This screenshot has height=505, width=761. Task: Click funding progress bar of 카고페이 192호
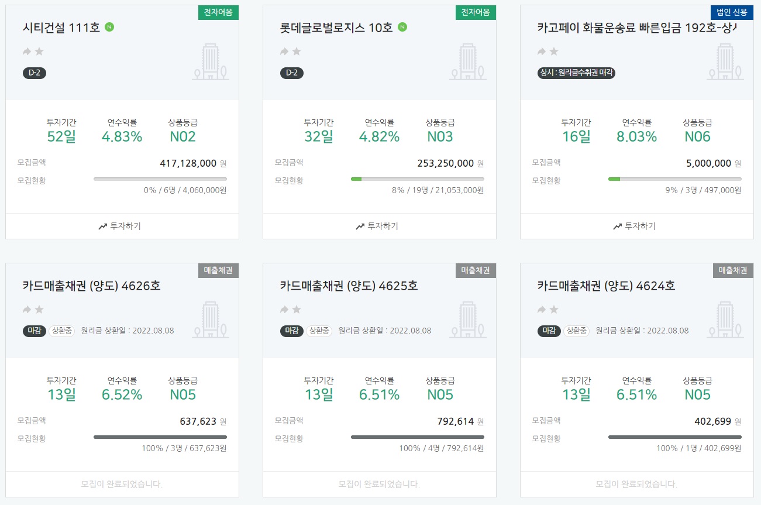(675, 178)
